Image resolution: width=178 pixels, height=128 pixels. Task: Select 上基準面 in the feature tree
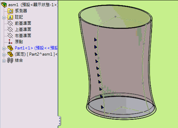pyautogui.click(x=23, y=30)
